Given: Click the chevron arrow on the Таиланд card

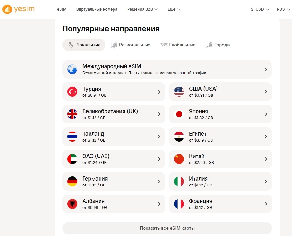Looking at the screenshot, I should [159, 137].
